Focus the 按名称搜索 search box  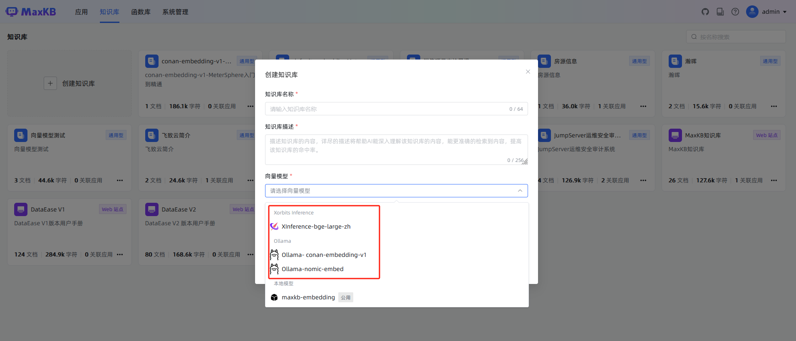pos(736,37)
